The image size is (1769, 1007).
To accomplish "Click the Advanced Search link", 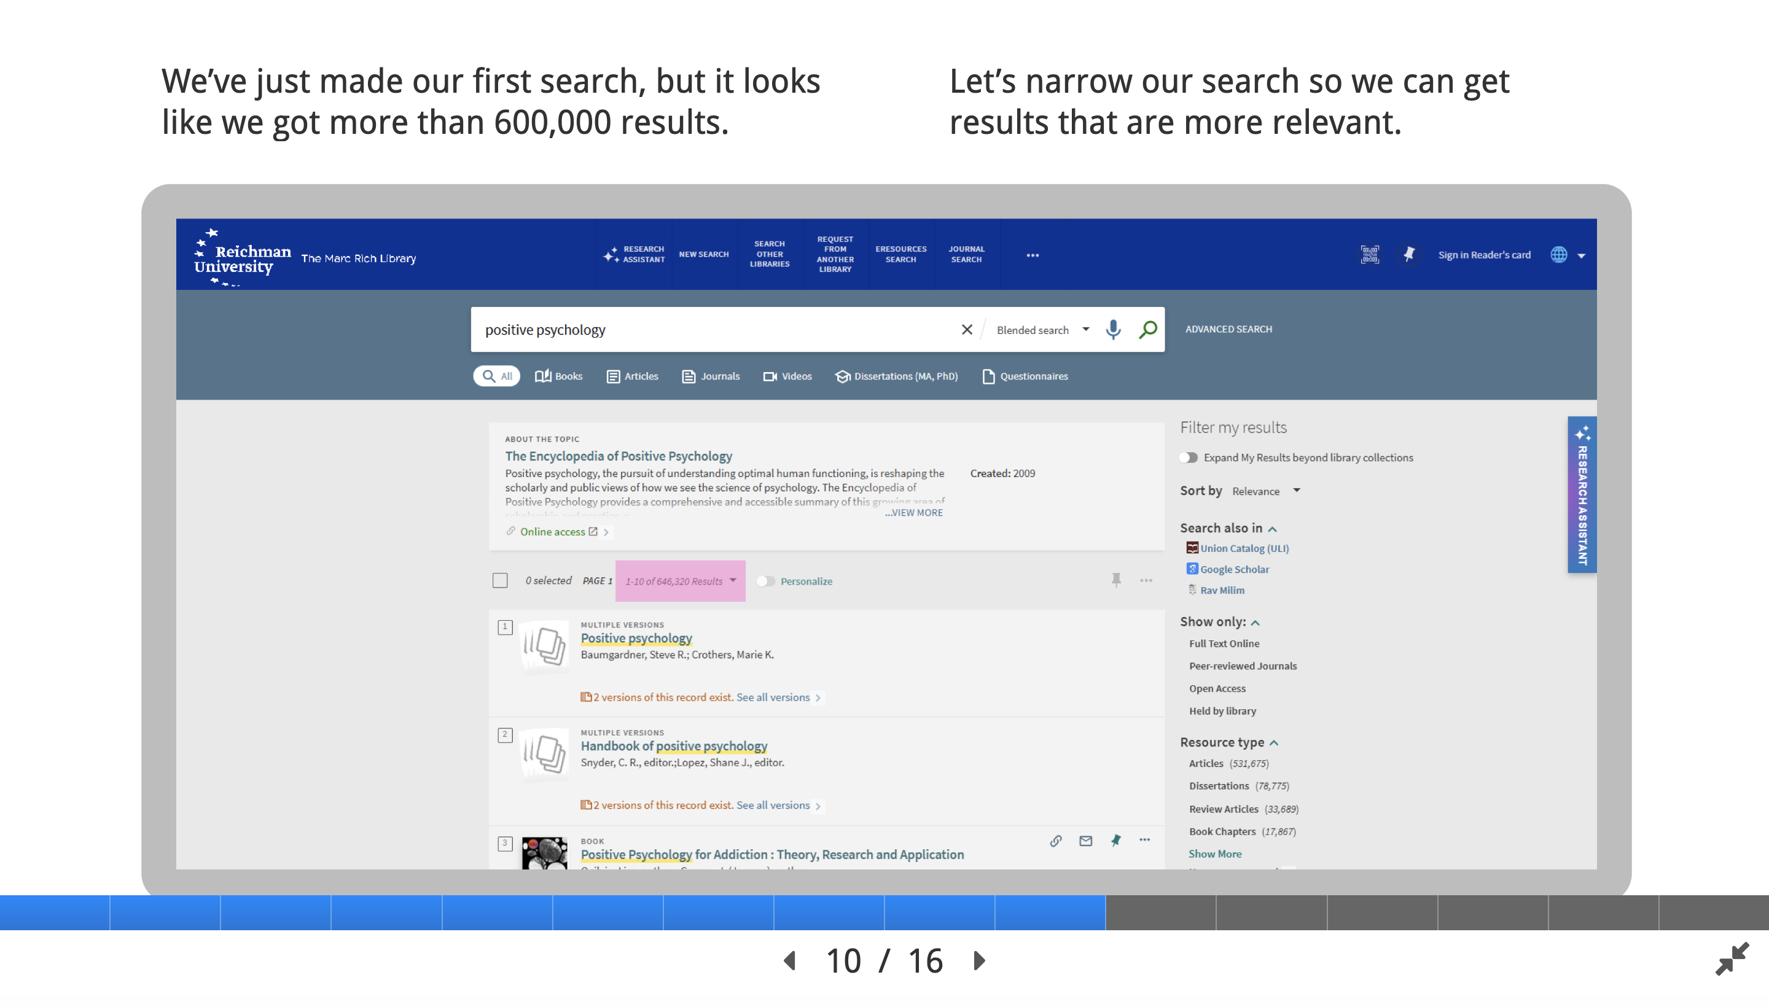I will click(1228, 329).
